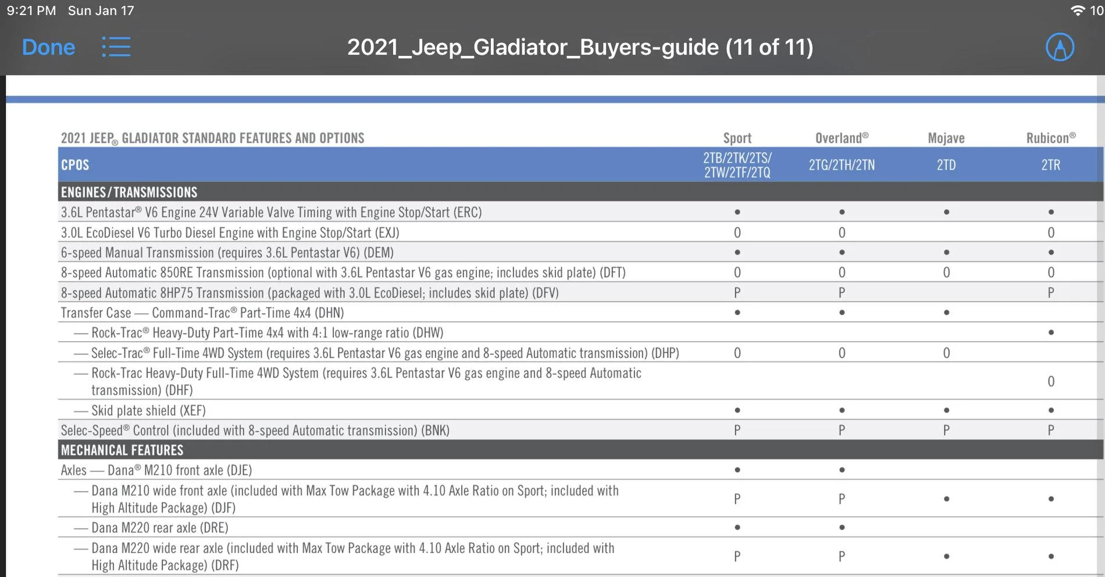Select the Sport column header
1105x577 pixels.
coord(737,138)
